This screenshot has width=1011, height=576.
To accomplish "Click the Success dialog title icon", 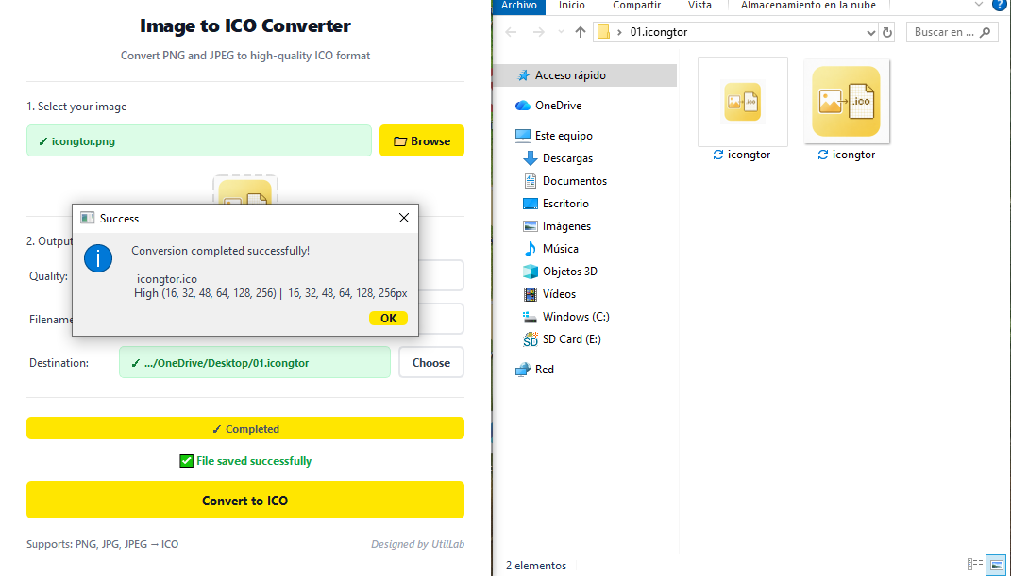I will coord(87,218).
